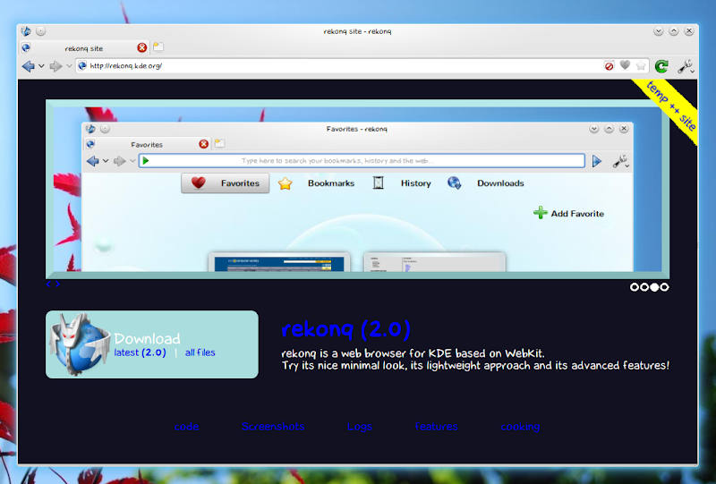Click the rekonq robot mascot logo

click(80, 344)
